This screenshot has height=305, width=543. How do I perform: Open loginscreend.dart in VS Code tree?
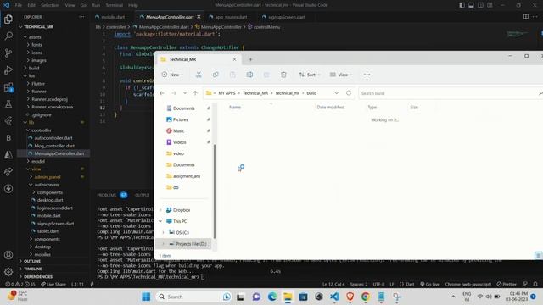click(54, 208)
